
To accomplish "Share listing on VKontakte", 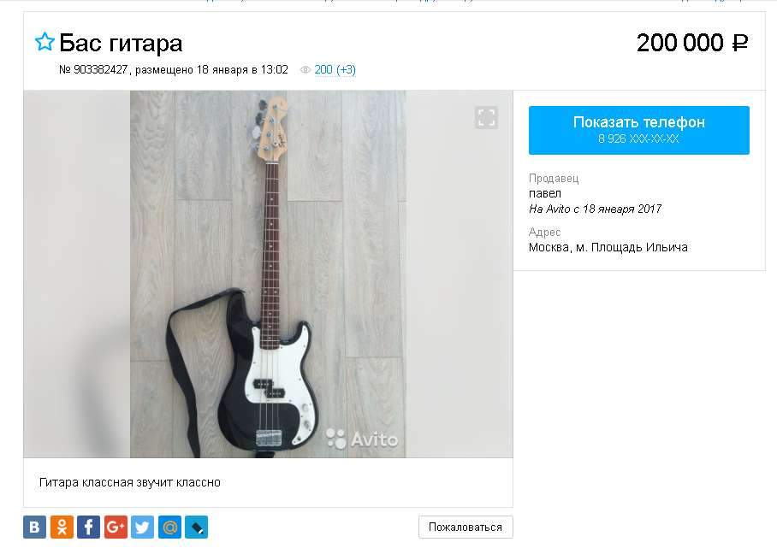I will [35, 527].
